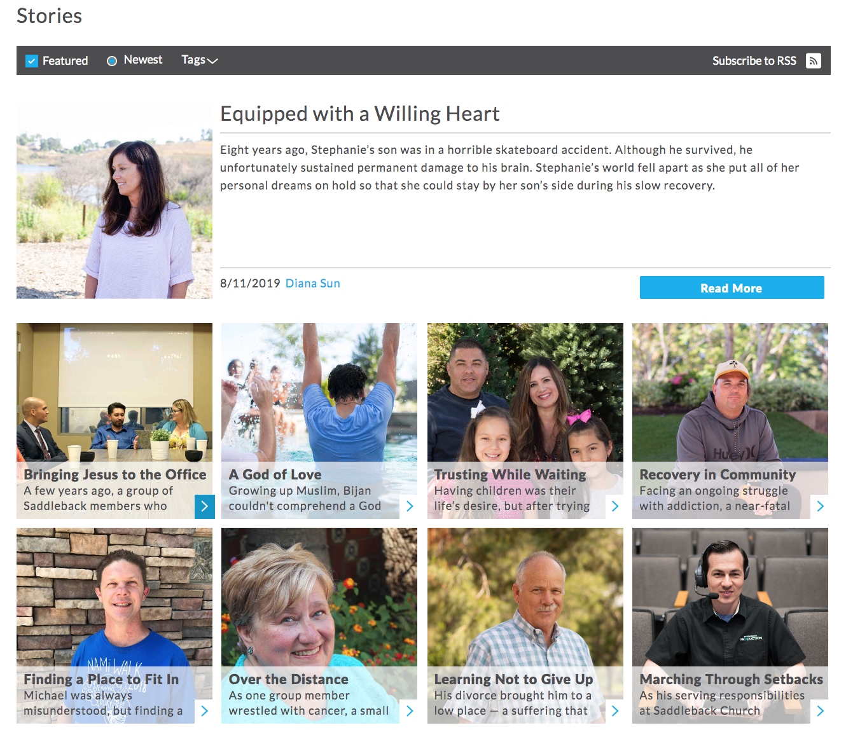846x730 pixels.
Task: Click the Read More button
Action: (732, 287)
